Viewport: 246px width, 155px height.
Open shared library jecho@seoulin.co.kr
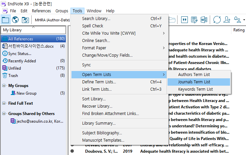(x=40, y=121)
